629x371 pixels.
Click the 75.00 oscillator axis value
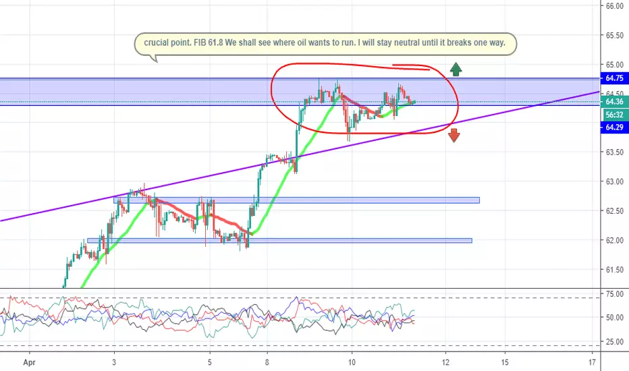614,294
